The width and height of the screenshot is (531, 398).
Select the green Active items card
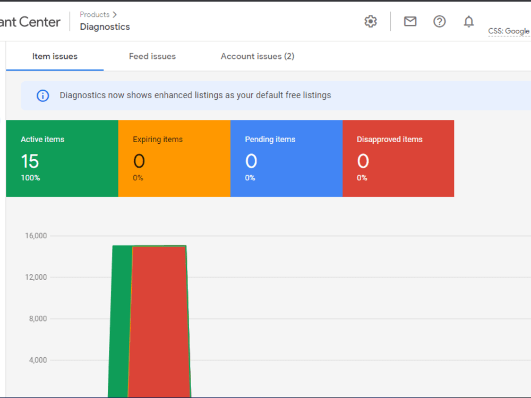(x=62, y=158)
